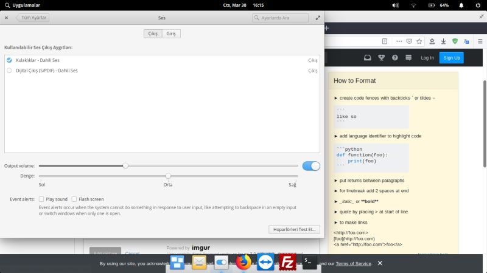Launch Firefox from the dock
Viewport: 487px width, 273px height.
click(x=243, y=263)
